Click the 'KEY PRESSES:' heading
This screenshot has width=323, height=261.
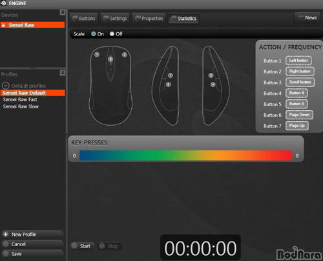[90, 142]
